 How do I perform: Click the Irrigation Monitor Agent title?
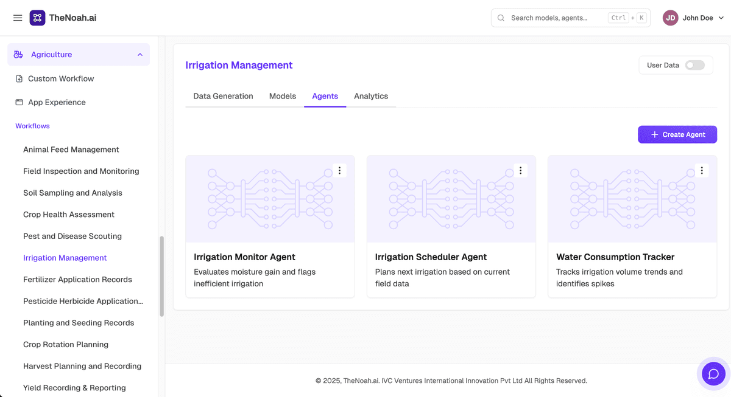coord(244,257)
